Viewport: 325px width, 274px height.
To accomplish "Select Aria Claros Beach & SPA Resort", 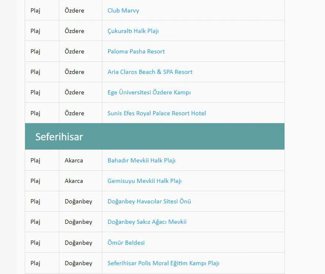I will pos(150,72).
